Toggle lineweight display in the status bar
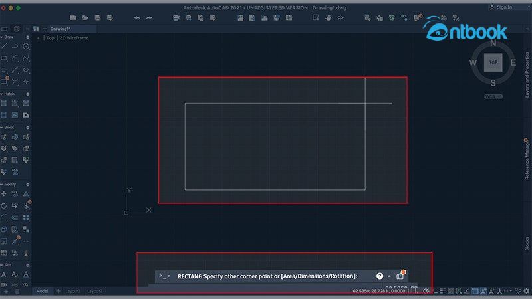The height and width of the screenshot is (299, 532). (x=443, y=291)
